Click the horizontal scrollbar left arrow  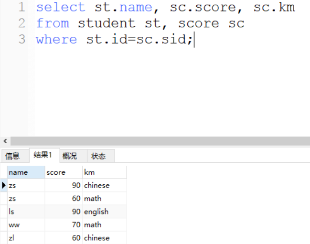click(5, 141)
